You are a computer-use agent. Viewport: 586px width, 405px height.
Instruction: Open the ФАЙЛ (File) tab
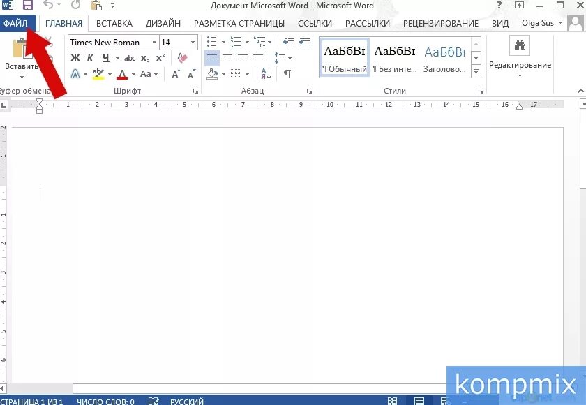point(17,24)
